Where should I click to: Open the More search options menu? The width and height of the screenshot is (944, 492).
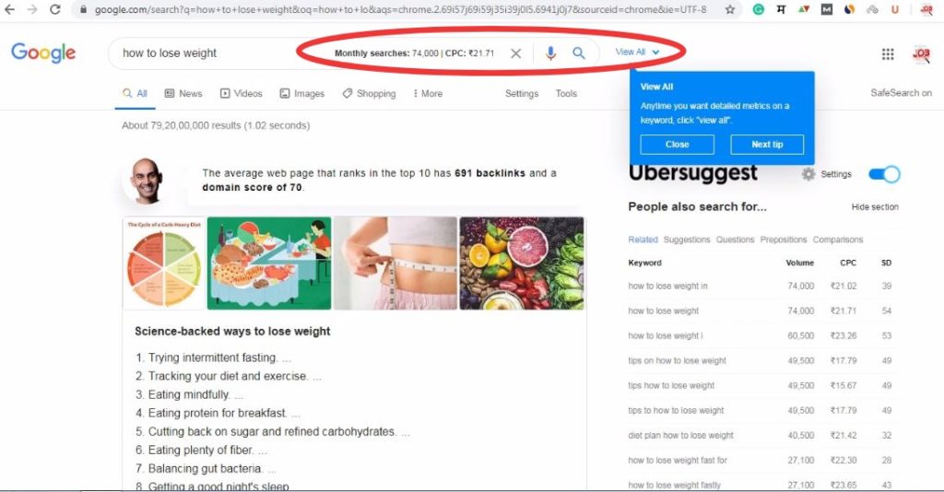428,94
